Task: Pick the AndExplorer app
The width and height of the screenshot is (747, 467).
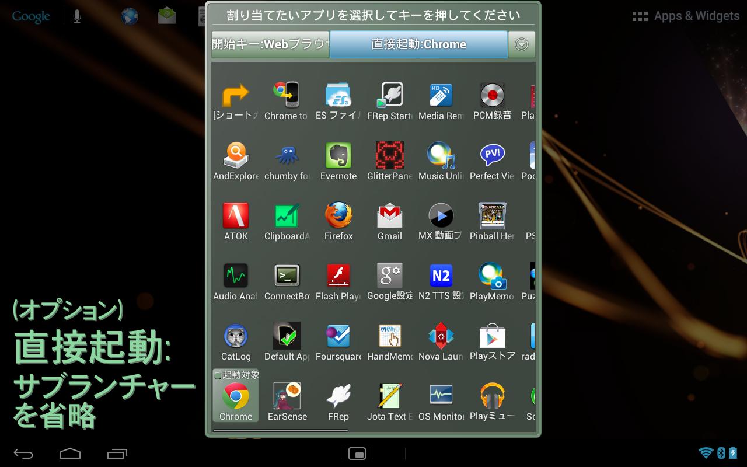Action: [236, 155]
